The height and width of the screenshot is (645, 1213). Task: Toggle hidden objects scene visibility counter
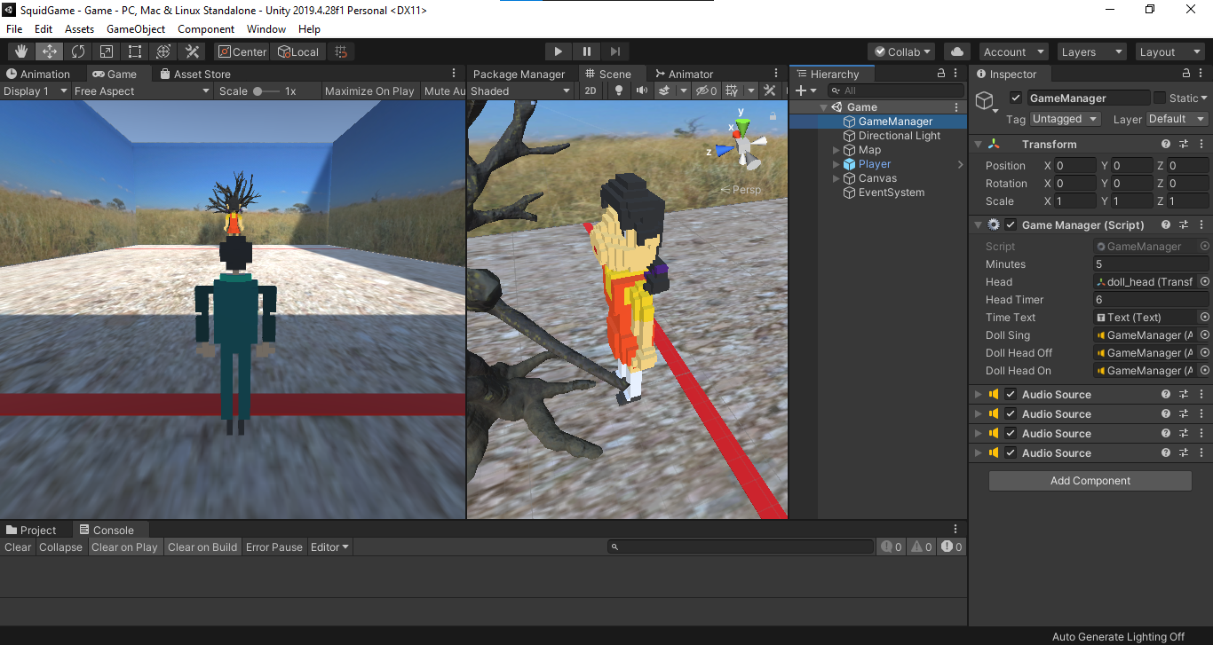pyautogui.click(x=707, y=90)
